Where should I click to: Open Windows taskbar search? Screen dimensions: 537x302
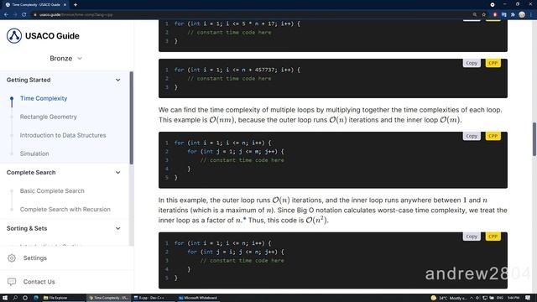pos(15,298)
